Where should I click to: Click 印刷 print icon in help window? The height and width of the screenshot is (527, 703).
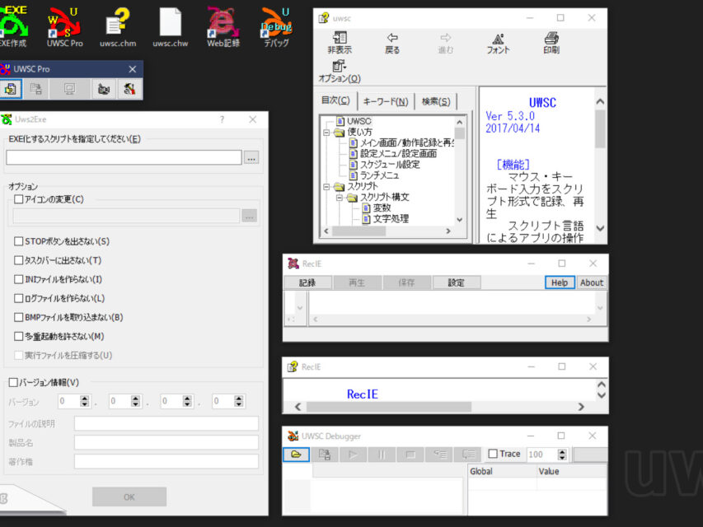(x=551, y=43)
